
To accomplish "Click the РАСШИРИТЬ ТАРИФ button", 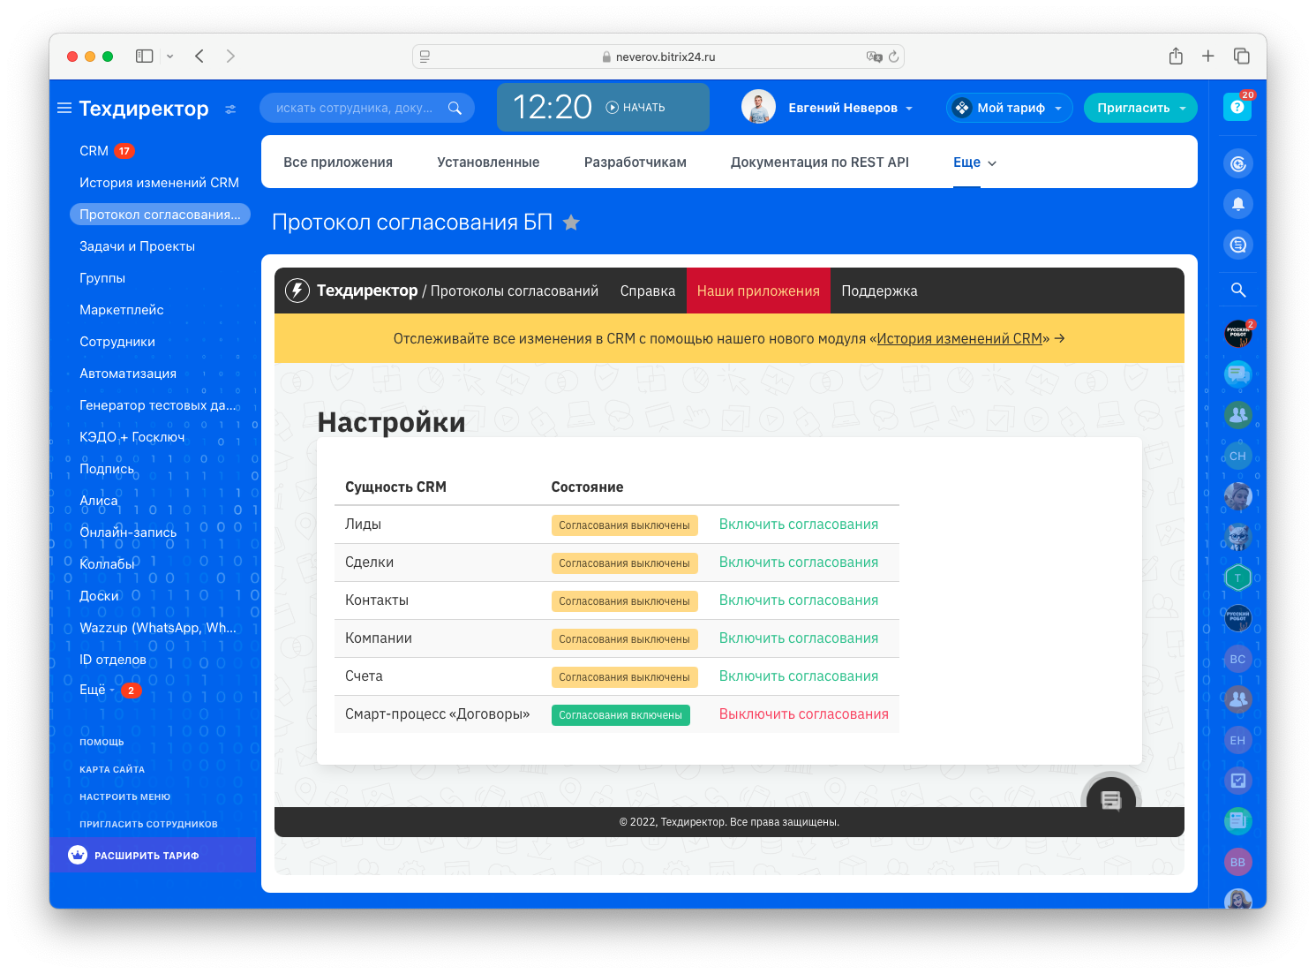I will 153,855.
